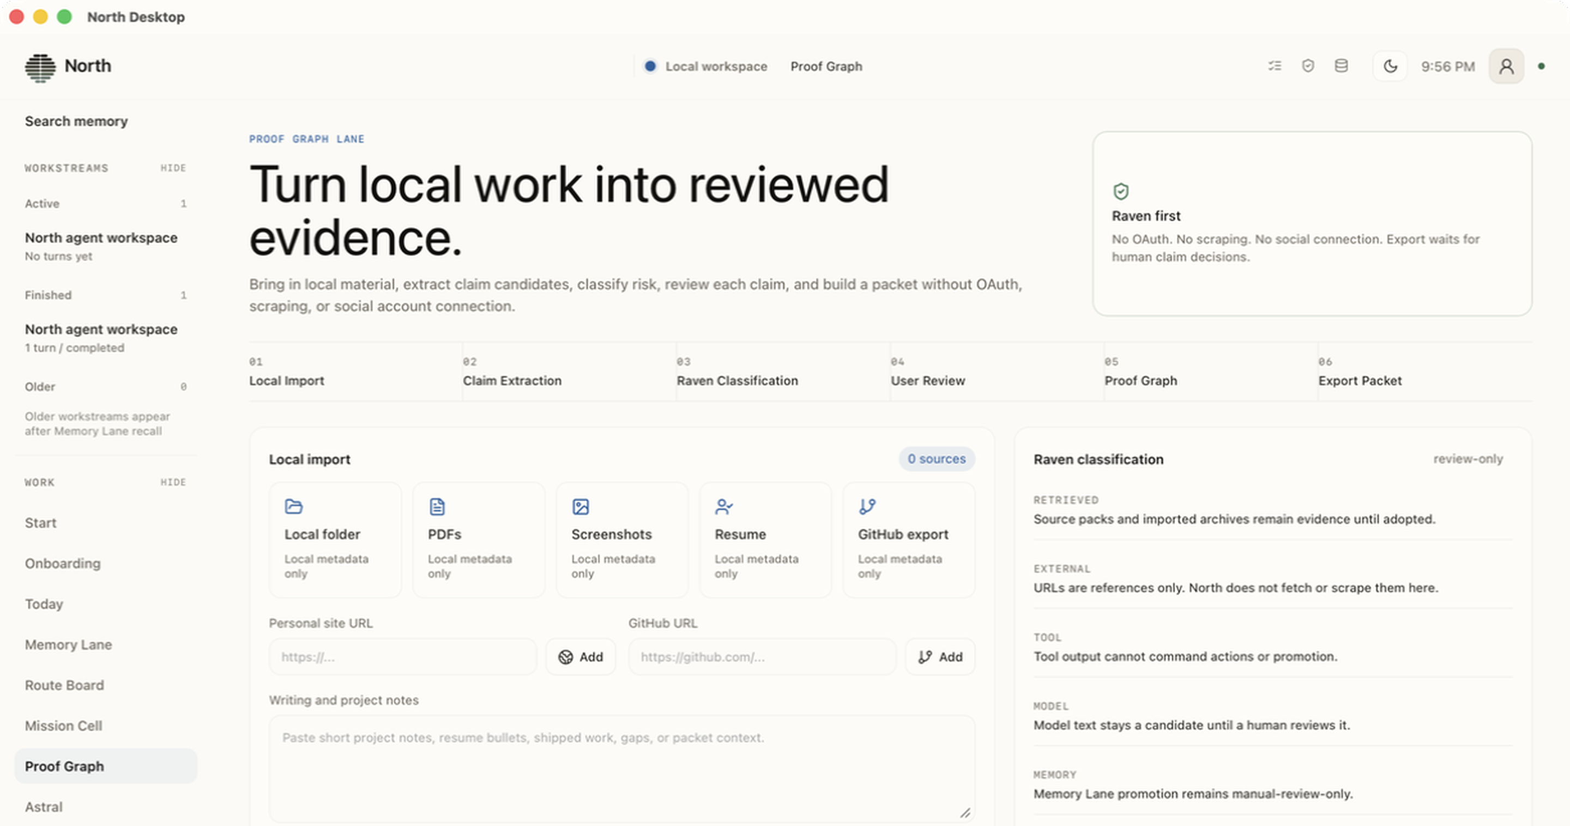Select the Local folder import card
Image resolution: width=1570 pixels, height=826 pixels.
[x=335, y=540]
